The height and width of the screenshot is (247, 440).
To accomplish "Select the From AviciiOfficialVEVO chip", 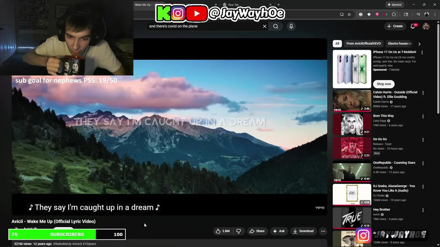I will 364,44.
